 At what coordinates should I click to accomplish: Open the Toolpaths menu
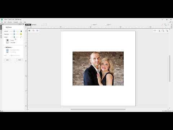(x=16, y=22)
